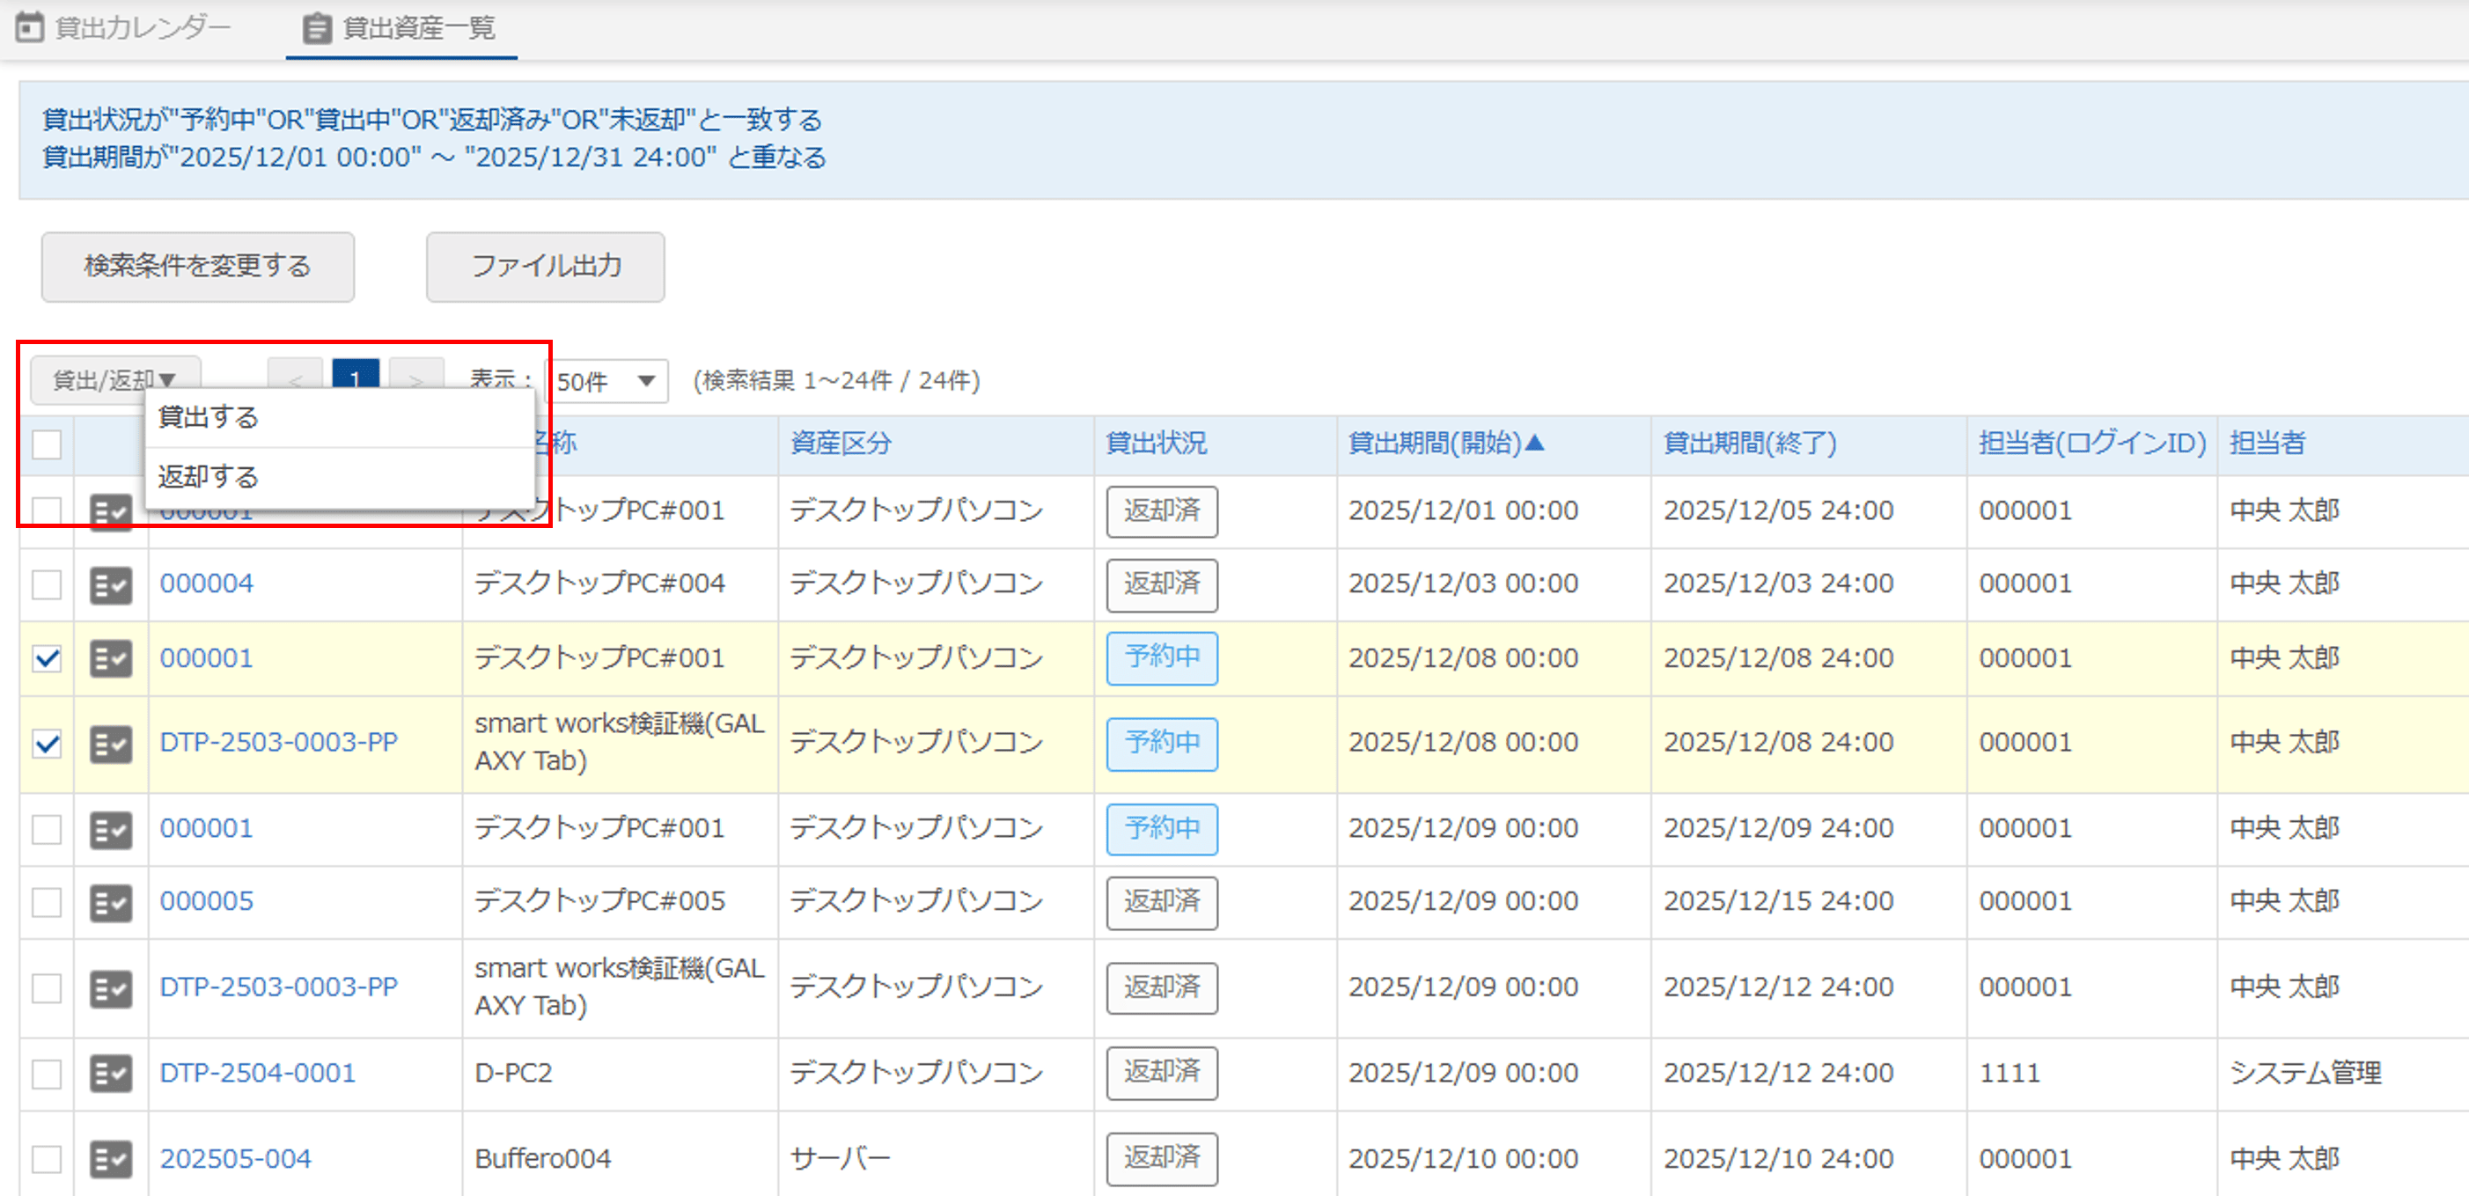Click the detail icon in the 000004 row
The width and height of the screenshot is (2469, 1196).
(x=110, y=584)
